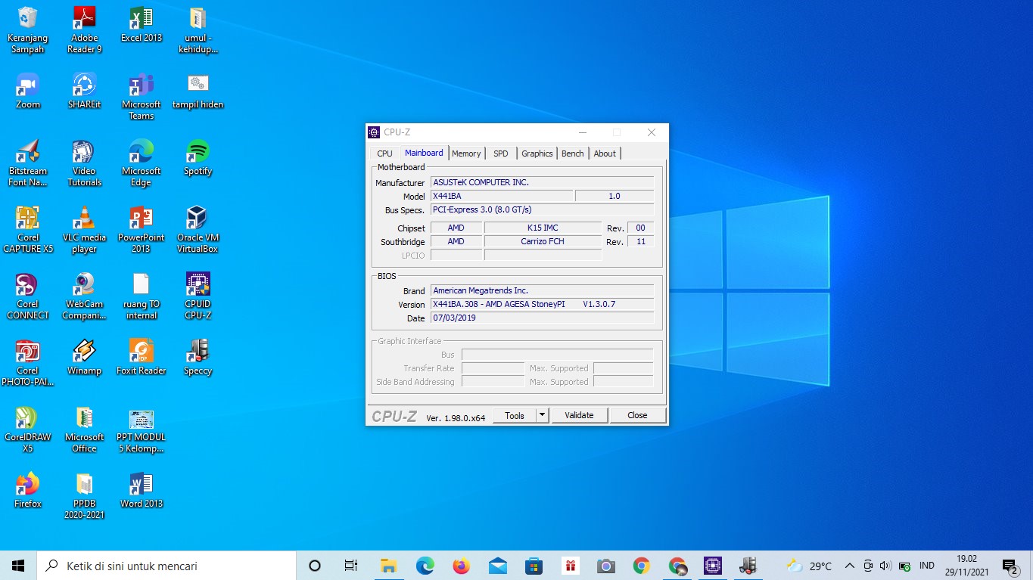Click the ASUSTeK COMPUTER INC. manufacturer field
The height and width of the screenshot is (580, 1033).
point(542,182)
